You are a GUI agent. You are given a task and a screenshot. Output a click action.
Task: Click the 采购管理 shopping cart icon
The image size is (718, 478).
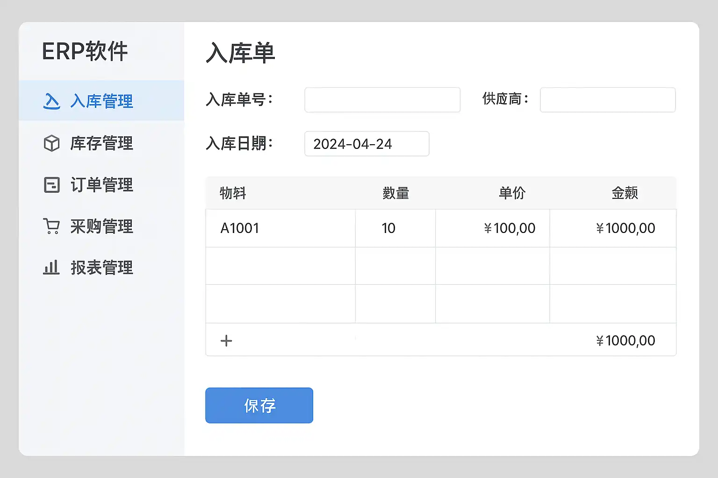(x=51, y=226)
